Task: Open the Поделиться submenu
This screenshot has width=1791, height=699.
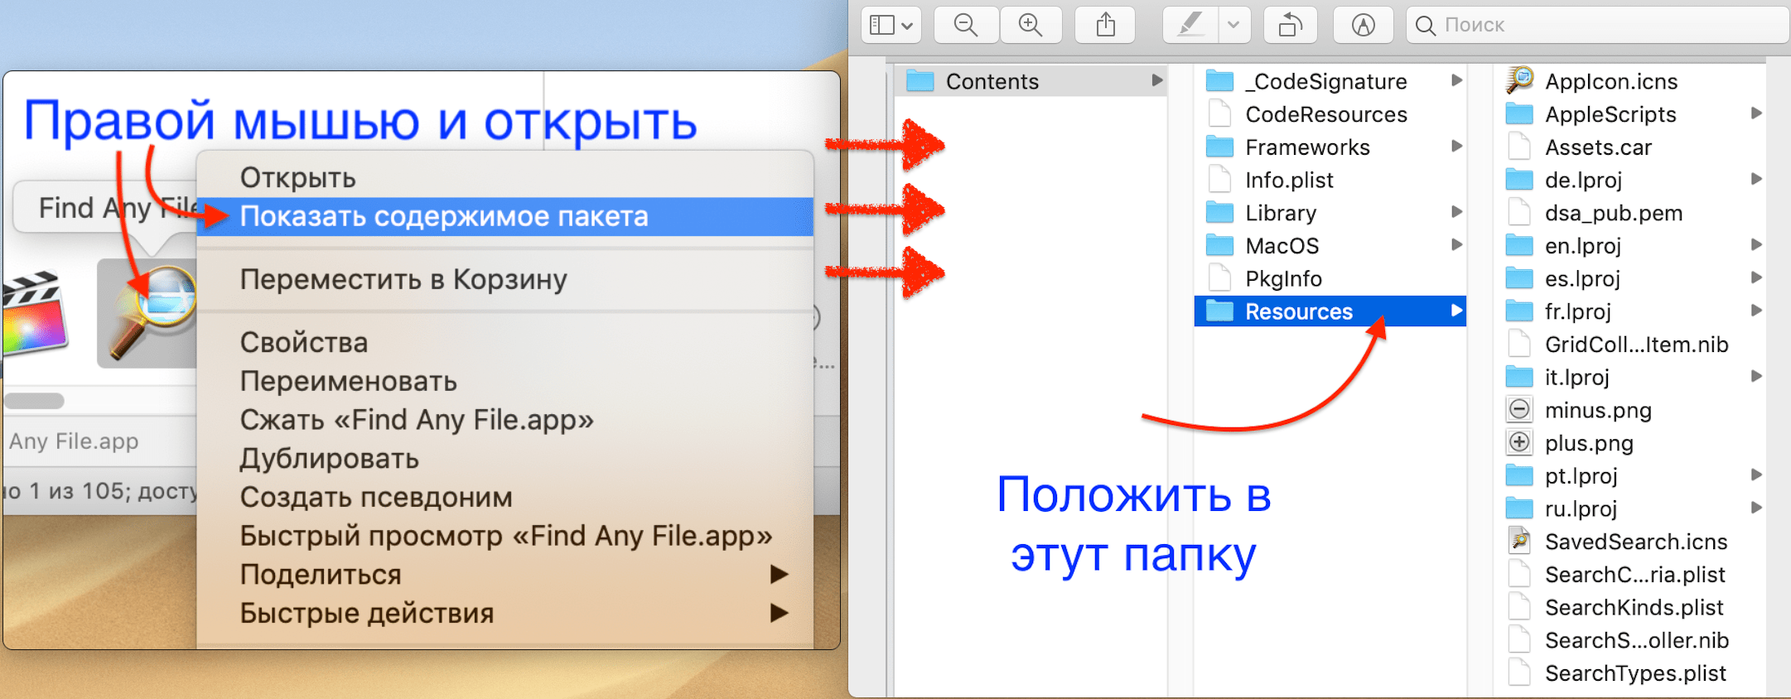Action: tap(505, 575)
